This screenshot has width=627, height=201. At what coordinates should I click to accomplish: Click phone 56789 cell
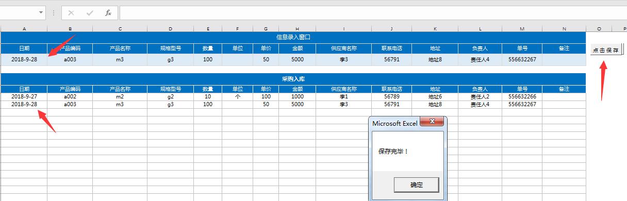coord(391,96)
